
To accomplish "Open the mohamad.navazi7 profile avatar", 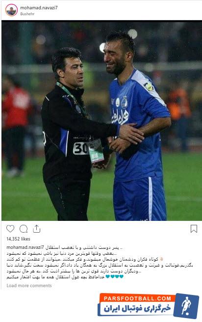I will pos(11,10).
